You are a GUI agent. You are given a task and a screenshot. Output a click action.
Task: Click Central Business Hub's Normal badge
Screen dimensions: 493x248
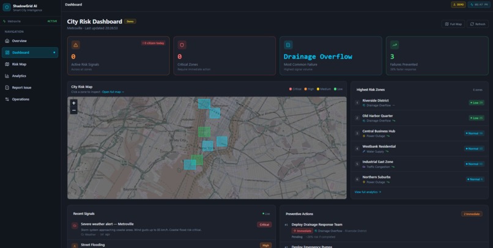(474, 133)
